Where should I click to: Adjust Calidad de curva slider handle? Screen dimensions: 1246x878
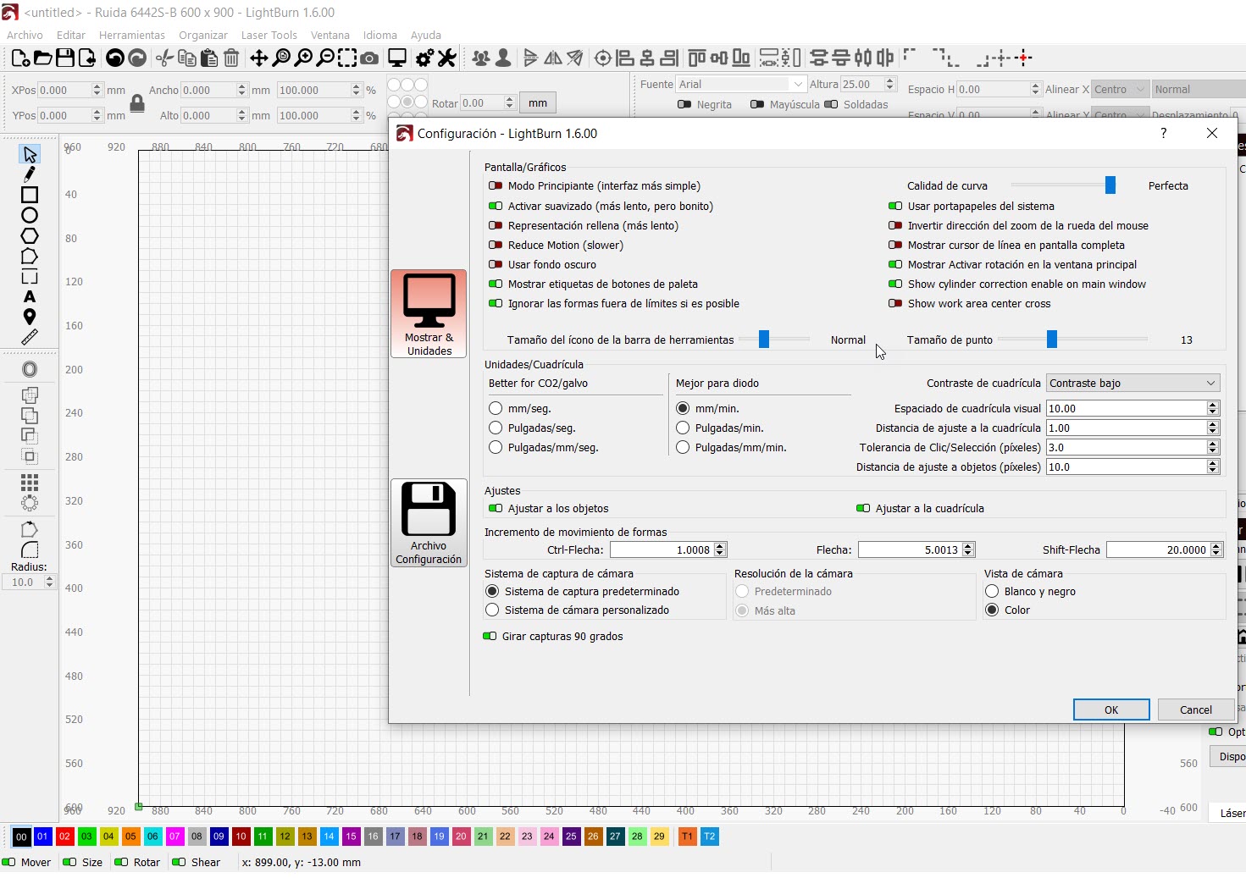point(1110,185)
